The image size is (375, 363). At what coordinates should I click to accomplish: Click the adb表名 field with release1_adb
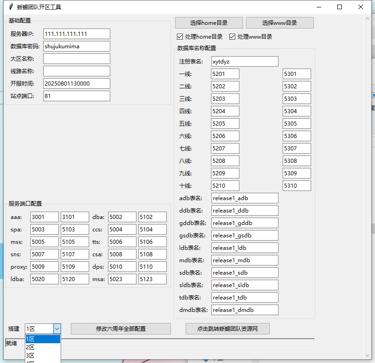[x=244, y=198]
